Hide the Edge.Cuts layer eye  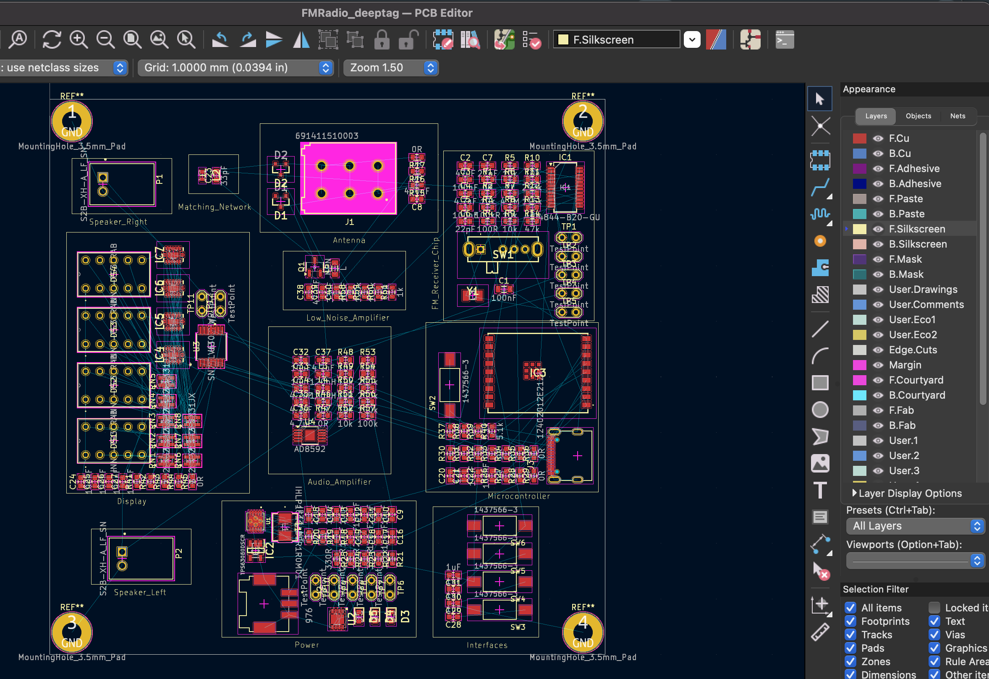pos(878,350)
